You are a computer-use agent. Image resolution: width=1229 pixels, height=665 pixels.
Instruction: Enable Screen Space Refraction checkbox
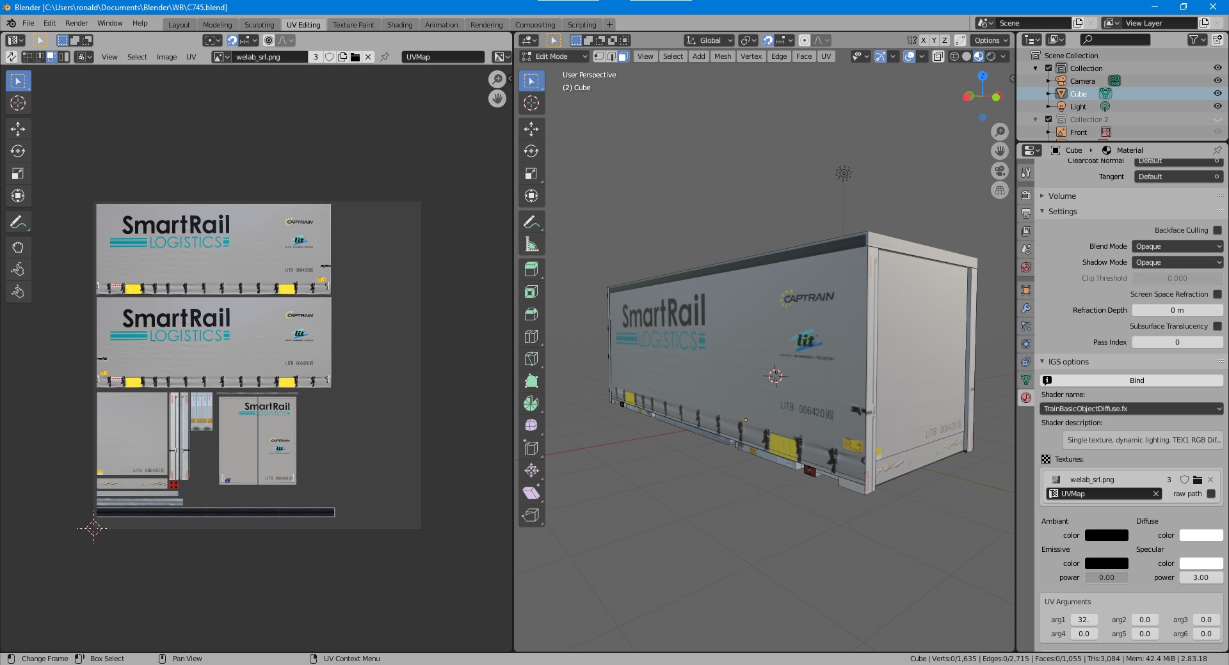1217,294
